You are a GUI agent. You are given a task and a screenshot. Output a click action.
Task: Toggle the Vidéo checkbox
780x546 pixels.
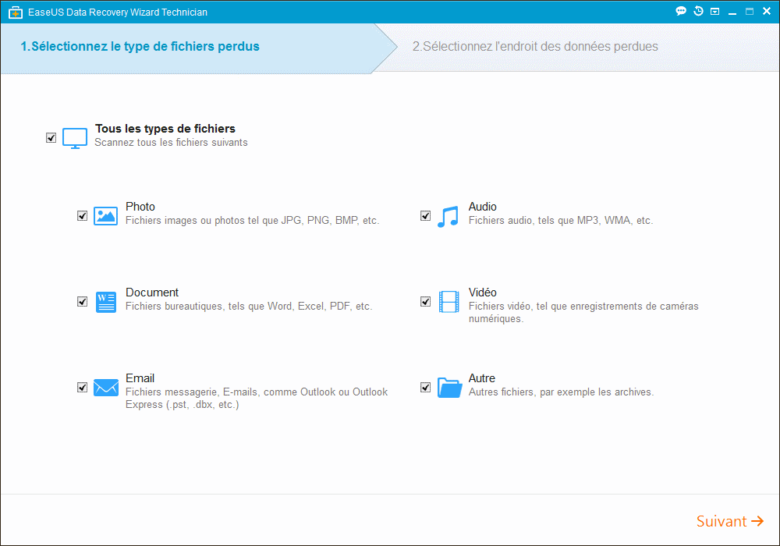[x=425, y=302]
